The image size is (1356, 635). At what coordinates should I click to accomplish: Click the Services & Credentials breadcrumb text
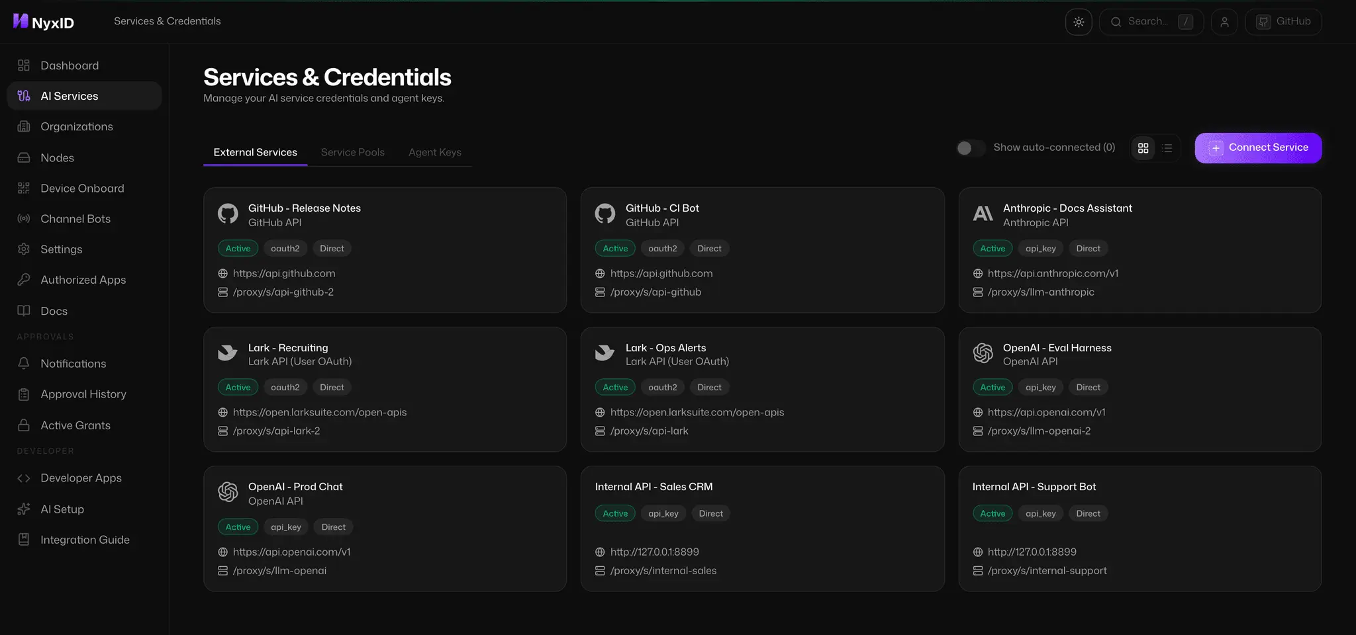click(x=168, y=21)
